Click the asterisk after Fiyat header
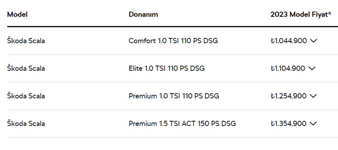Viewport: 338px width, 150px height. [x=330, y=14]
